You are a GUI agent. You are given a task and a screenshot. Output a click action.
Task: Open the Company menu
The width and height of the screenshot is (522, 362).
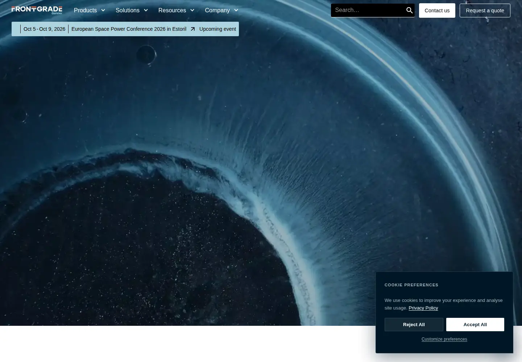pyautogui.click(x=217, y=10)
